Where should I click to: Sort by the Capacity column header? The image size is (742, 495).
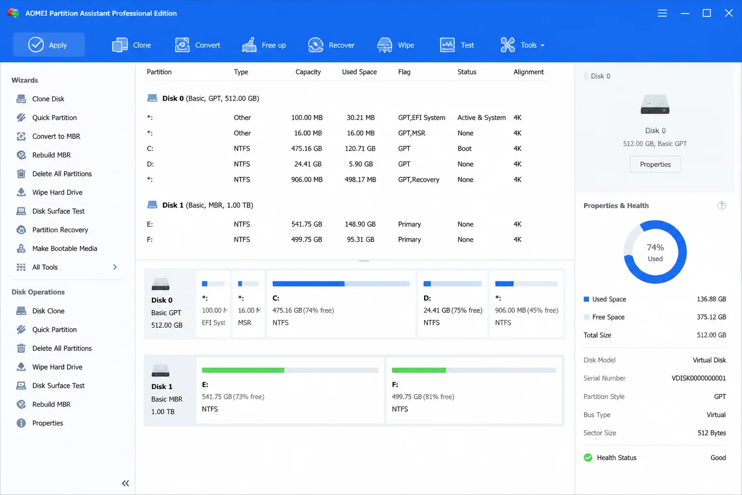click(308, 72)
